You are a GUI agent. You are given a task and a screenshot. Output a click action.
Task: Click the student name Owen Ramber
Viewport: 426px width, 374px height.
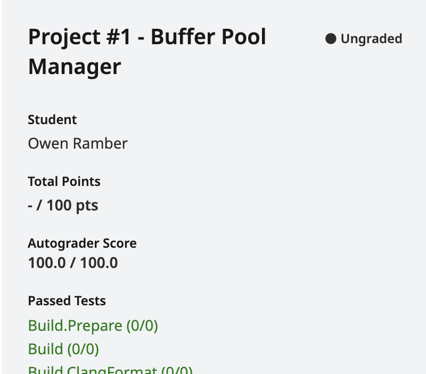(x=77, y=143)
